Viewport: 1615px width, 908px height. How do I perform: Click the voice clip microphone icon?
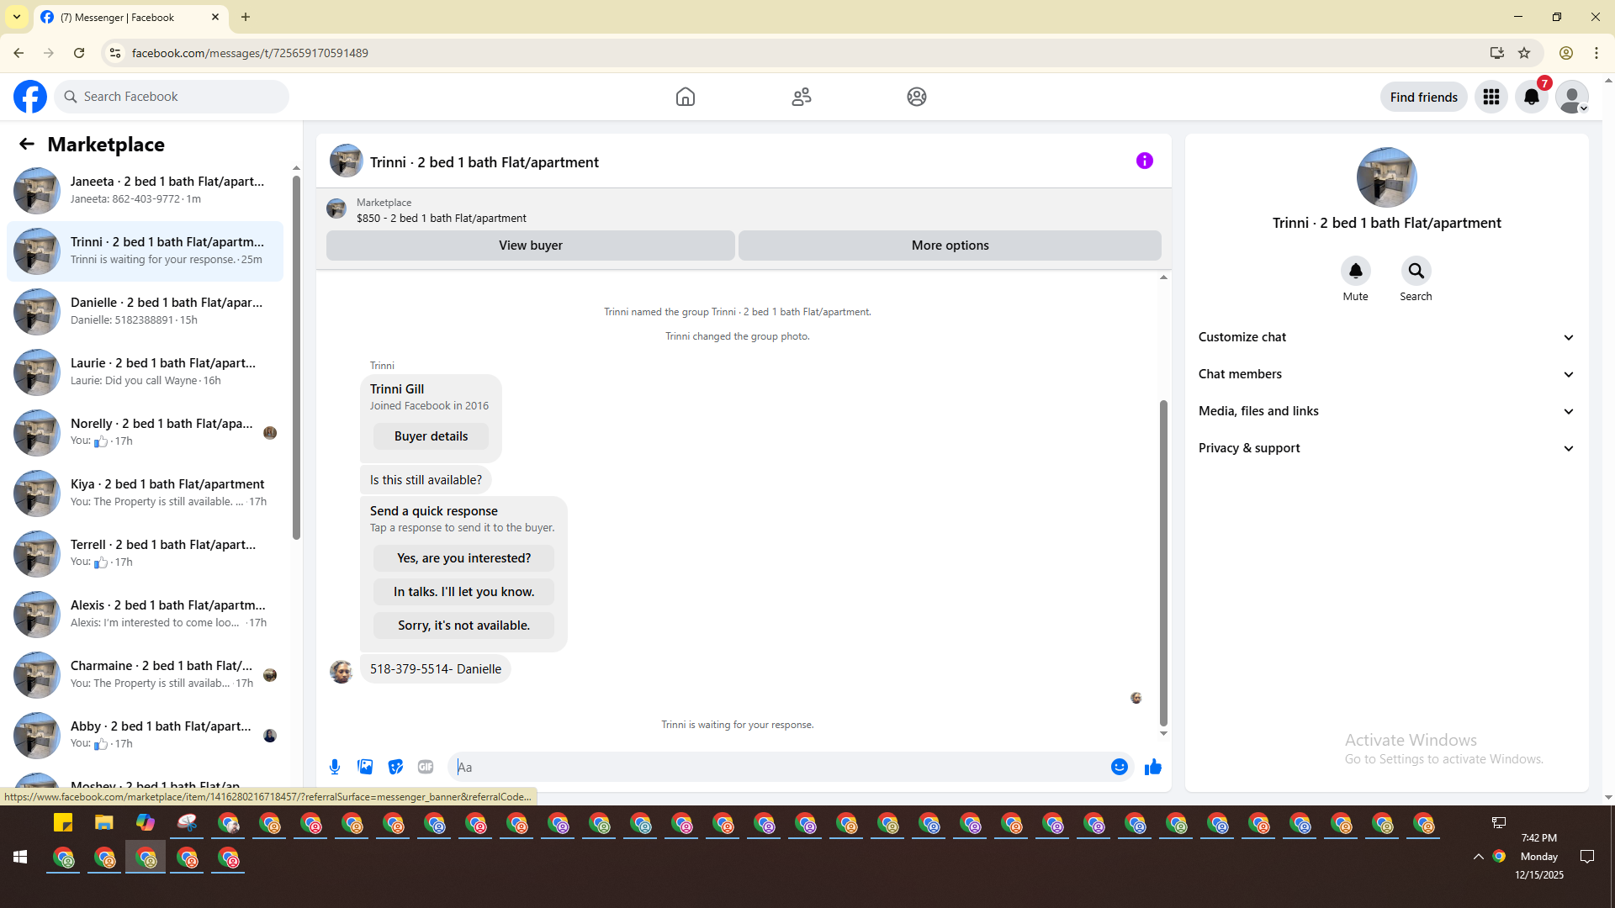[335, 767]
